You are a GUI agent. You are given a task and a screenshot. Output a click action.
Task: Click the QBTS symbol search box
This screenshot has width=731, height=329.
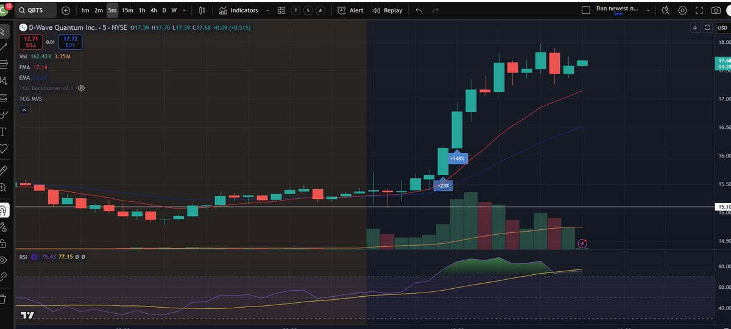click(37, 10)
